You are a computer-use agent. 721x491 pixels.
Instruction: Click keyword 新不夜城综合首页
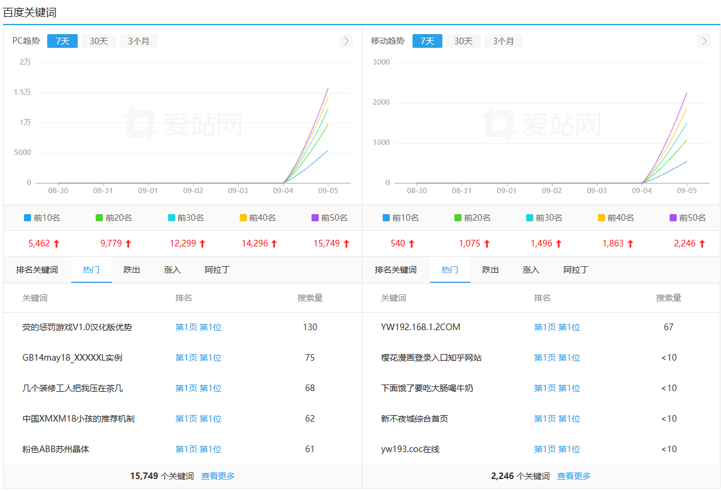tap(414, 419)
